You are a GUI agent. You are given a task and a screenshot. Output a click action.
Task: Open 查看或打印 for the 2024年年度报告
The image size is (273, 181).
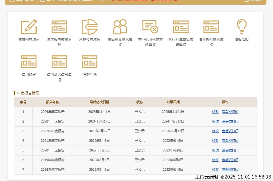(230, 112)
